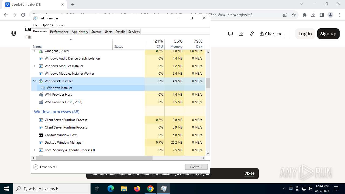Image resolution: width=345 pixels, height=194 pixels.
Task: Close the download notification banner
Action: pyautogui.click(x=249, y=173)
